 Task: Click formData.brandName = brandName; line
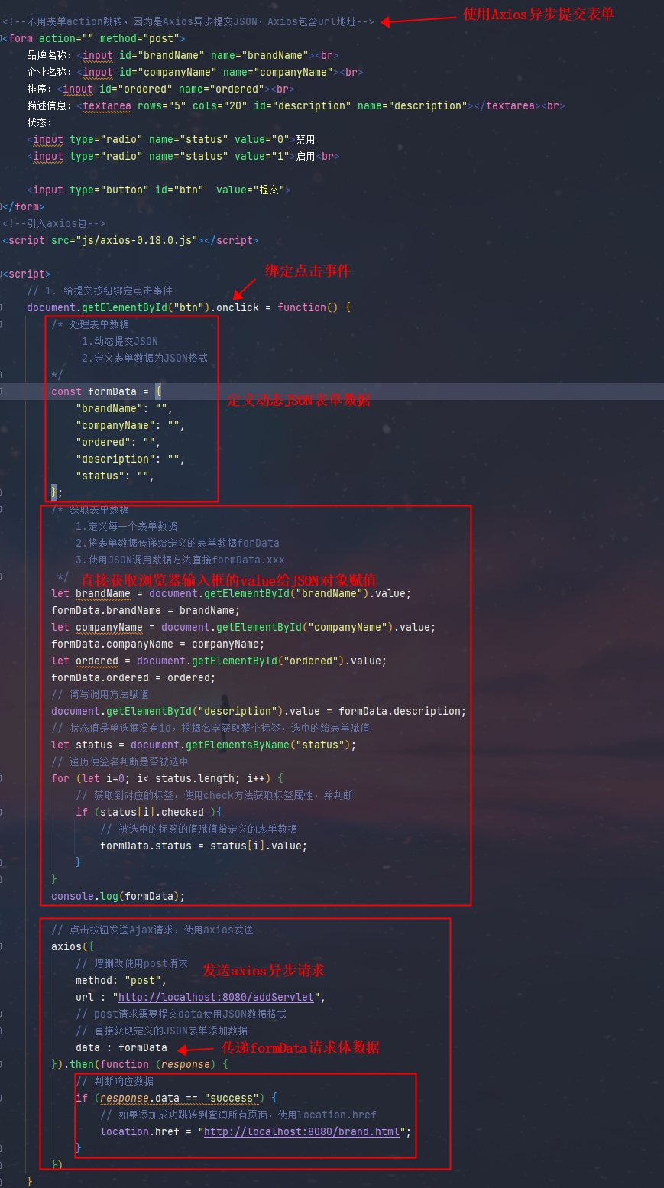(x=145, y=610)
